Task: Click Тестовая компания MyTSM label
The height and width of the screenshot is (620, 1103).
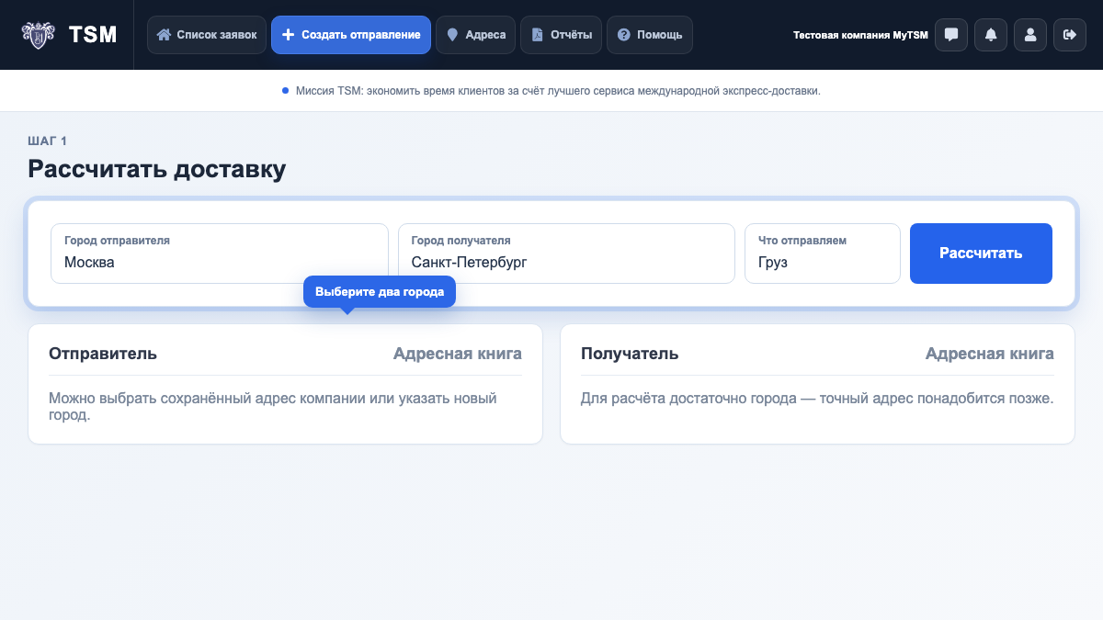Action: [860, 35]
